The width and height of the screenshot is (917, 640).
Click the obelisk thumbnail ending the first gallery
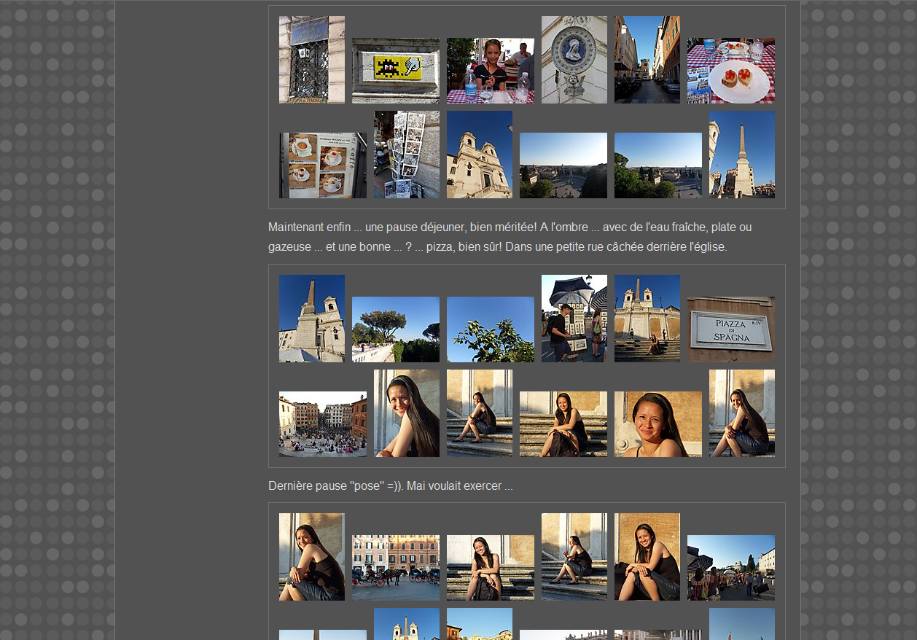(741, 155)
